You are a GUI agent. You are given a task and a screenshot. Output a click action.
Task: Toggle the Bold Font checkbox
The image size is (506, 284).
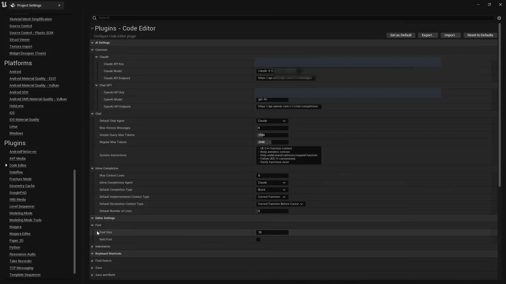click(258, 240)
